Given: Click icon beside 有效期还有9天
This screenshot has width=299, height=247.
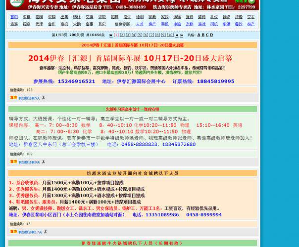Looking at the screenshot, I should (x=44, y=162).
